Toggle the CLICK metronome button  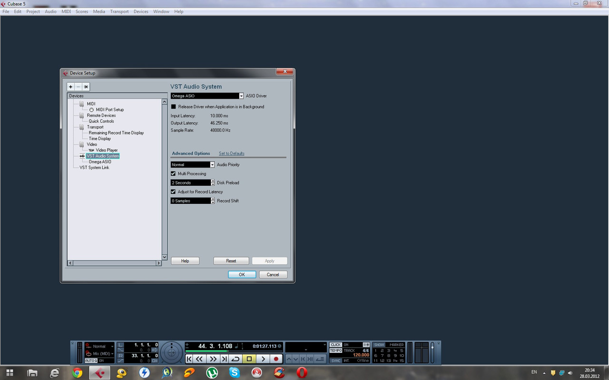(336, 344)
